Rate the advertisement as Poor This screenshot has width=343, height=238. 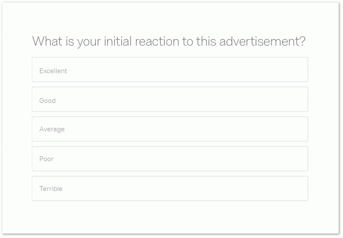click(170, 159)
